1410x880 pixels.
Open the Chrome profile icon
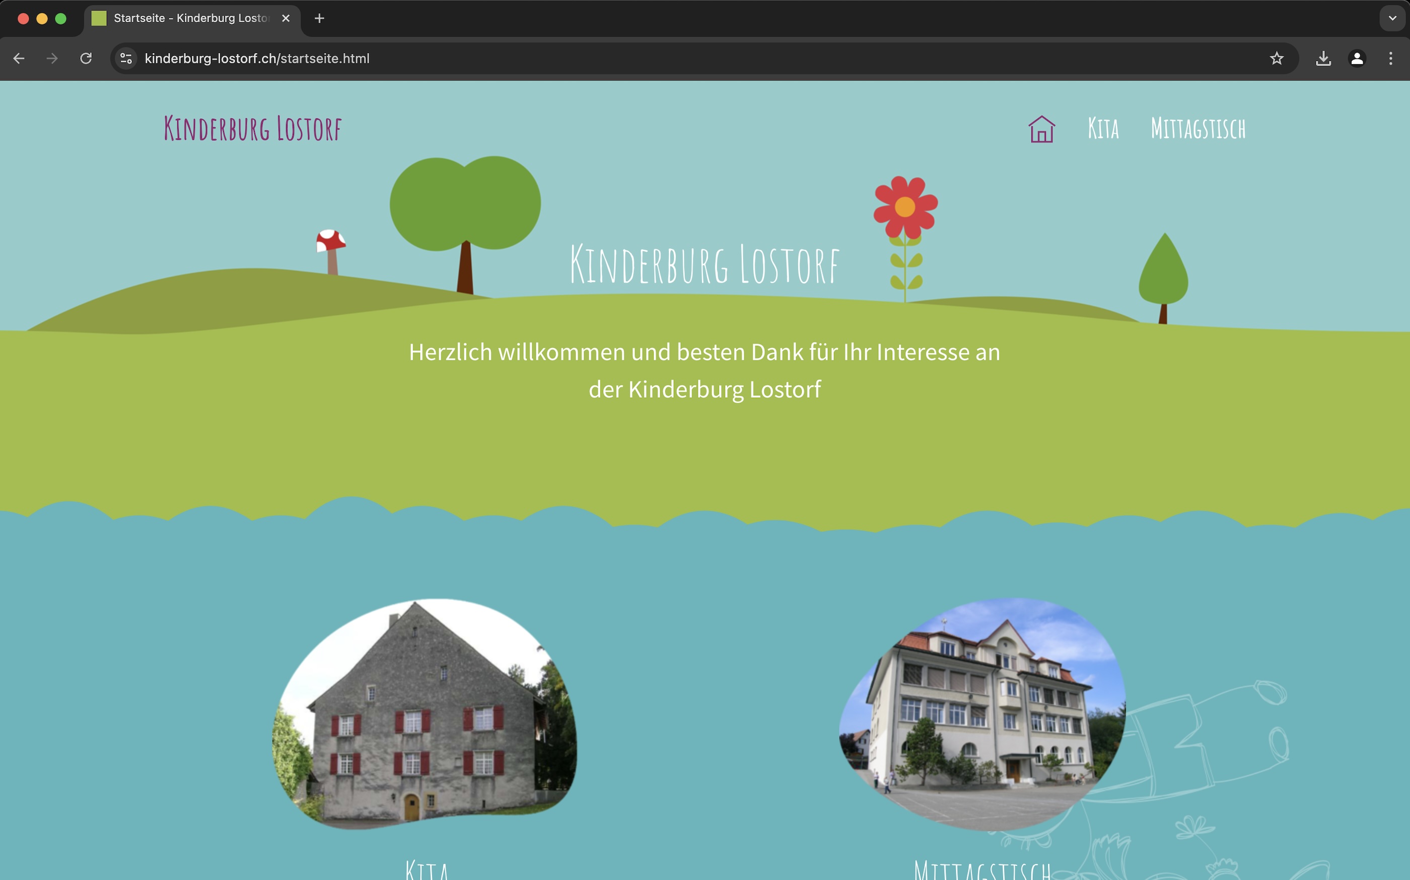pos(1357,58)
